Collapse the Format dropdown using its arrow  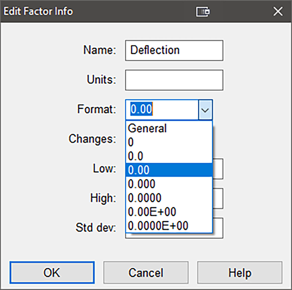click(x=205, y=110)
